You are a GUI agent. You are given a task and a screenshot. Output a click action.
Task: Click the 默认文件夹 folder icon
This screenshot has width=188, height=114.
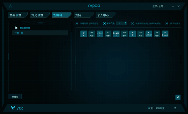click(16, 28)
